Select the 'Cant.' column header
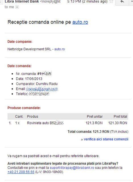Viewport: 133px width, 182px height. coord(19,116)
